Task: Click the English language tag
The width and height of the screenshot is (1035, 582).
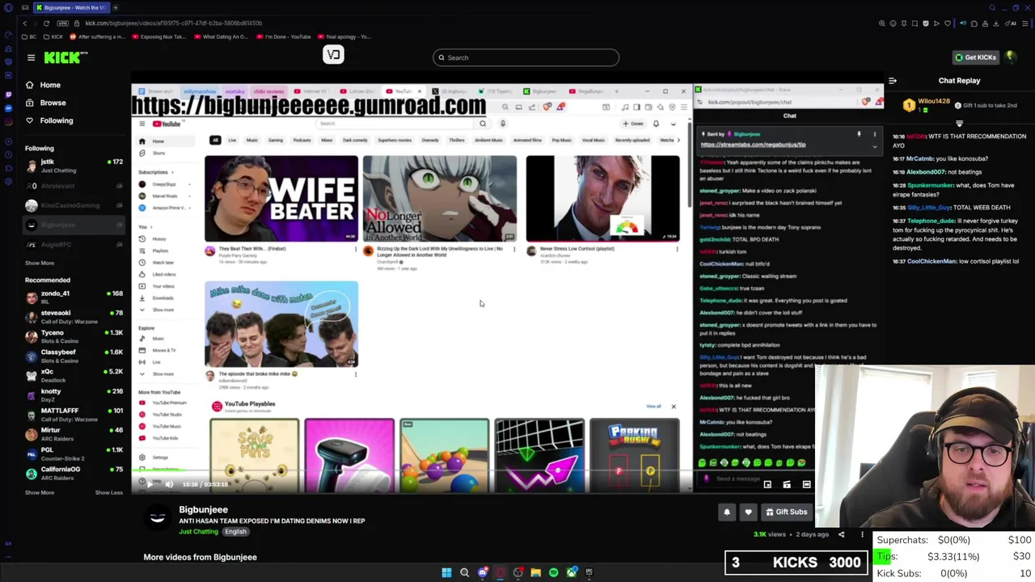Action: coord(235,532)
